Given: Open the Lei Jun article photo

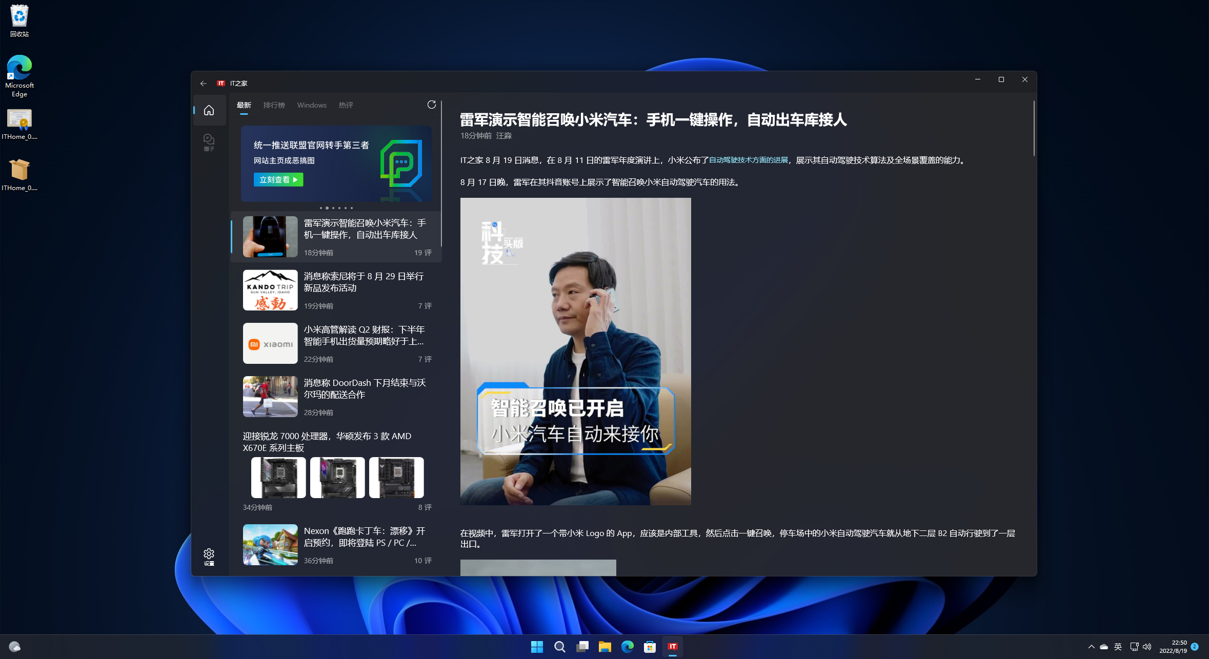Looking at the screenshot, I should (x=575, y=352).
